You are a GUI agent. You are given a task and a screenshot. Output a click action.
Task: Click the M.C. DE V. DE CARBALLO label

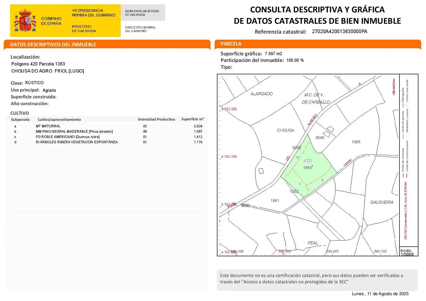coord(316,98)
